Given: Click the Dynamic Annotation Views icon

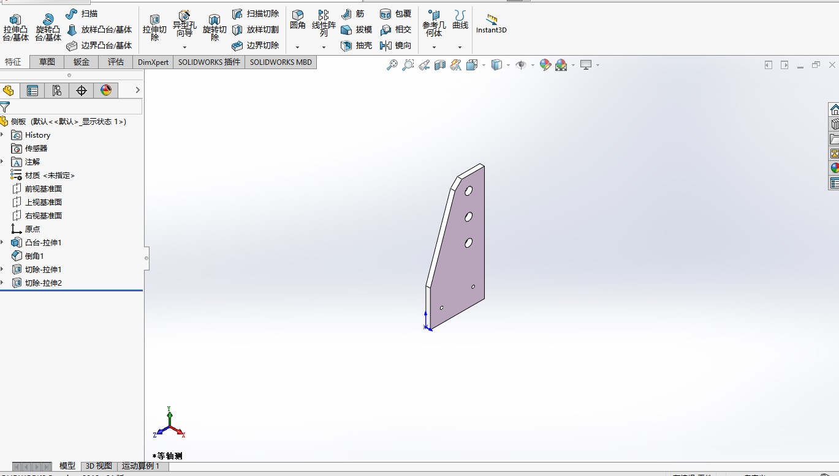Looking at the screenshot, I should click(456, 65).
